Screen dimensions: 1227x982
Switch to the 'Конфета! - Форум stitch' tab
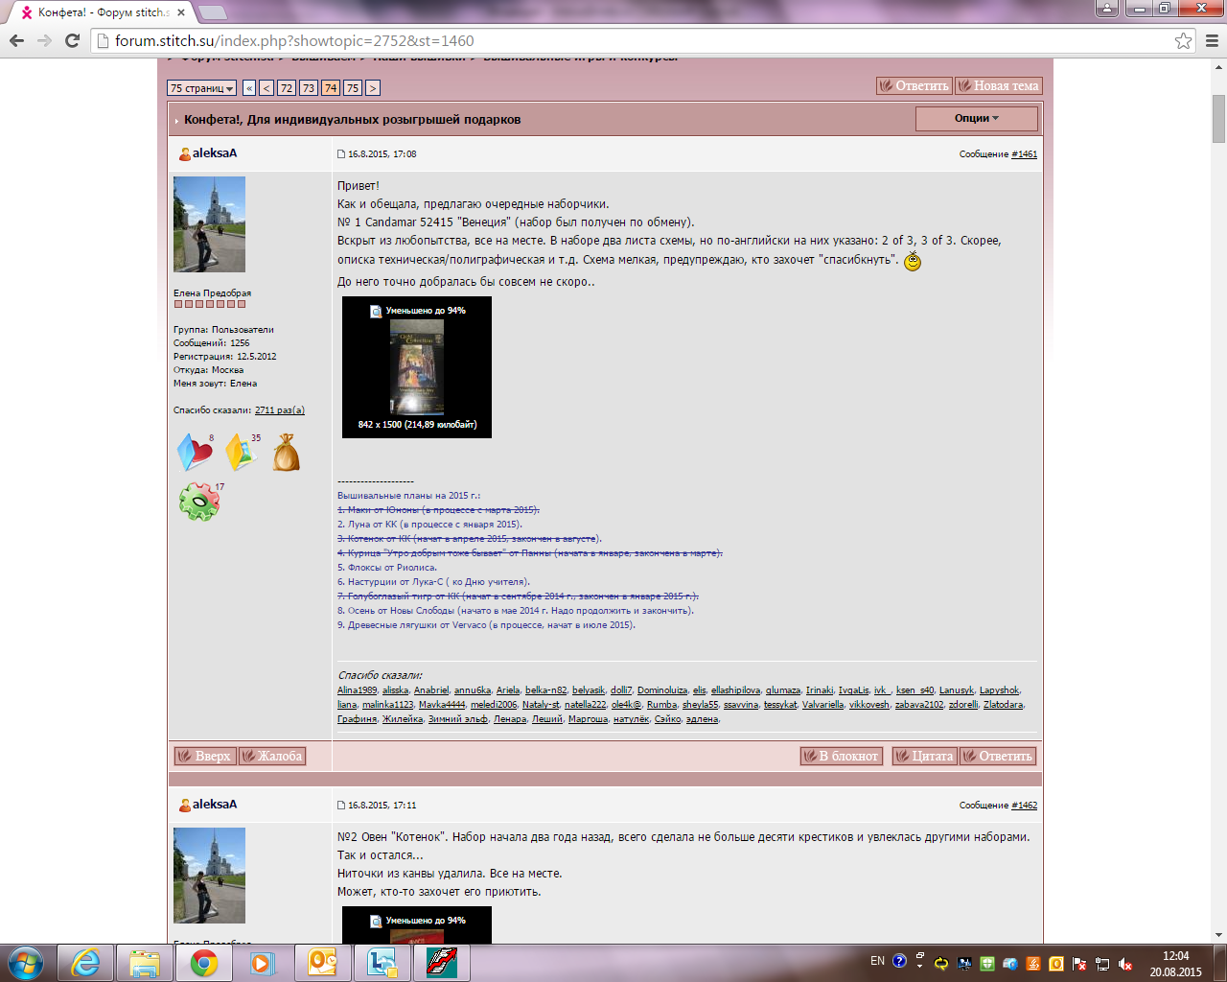point(101,12)
